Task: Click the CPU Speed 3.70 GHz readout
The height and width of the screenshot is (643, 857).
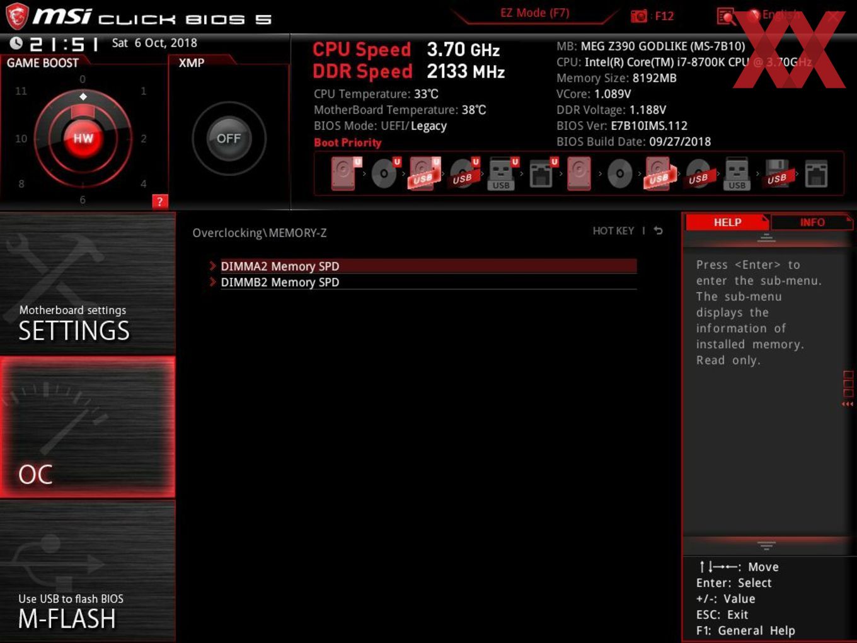Action: (406, 49)
